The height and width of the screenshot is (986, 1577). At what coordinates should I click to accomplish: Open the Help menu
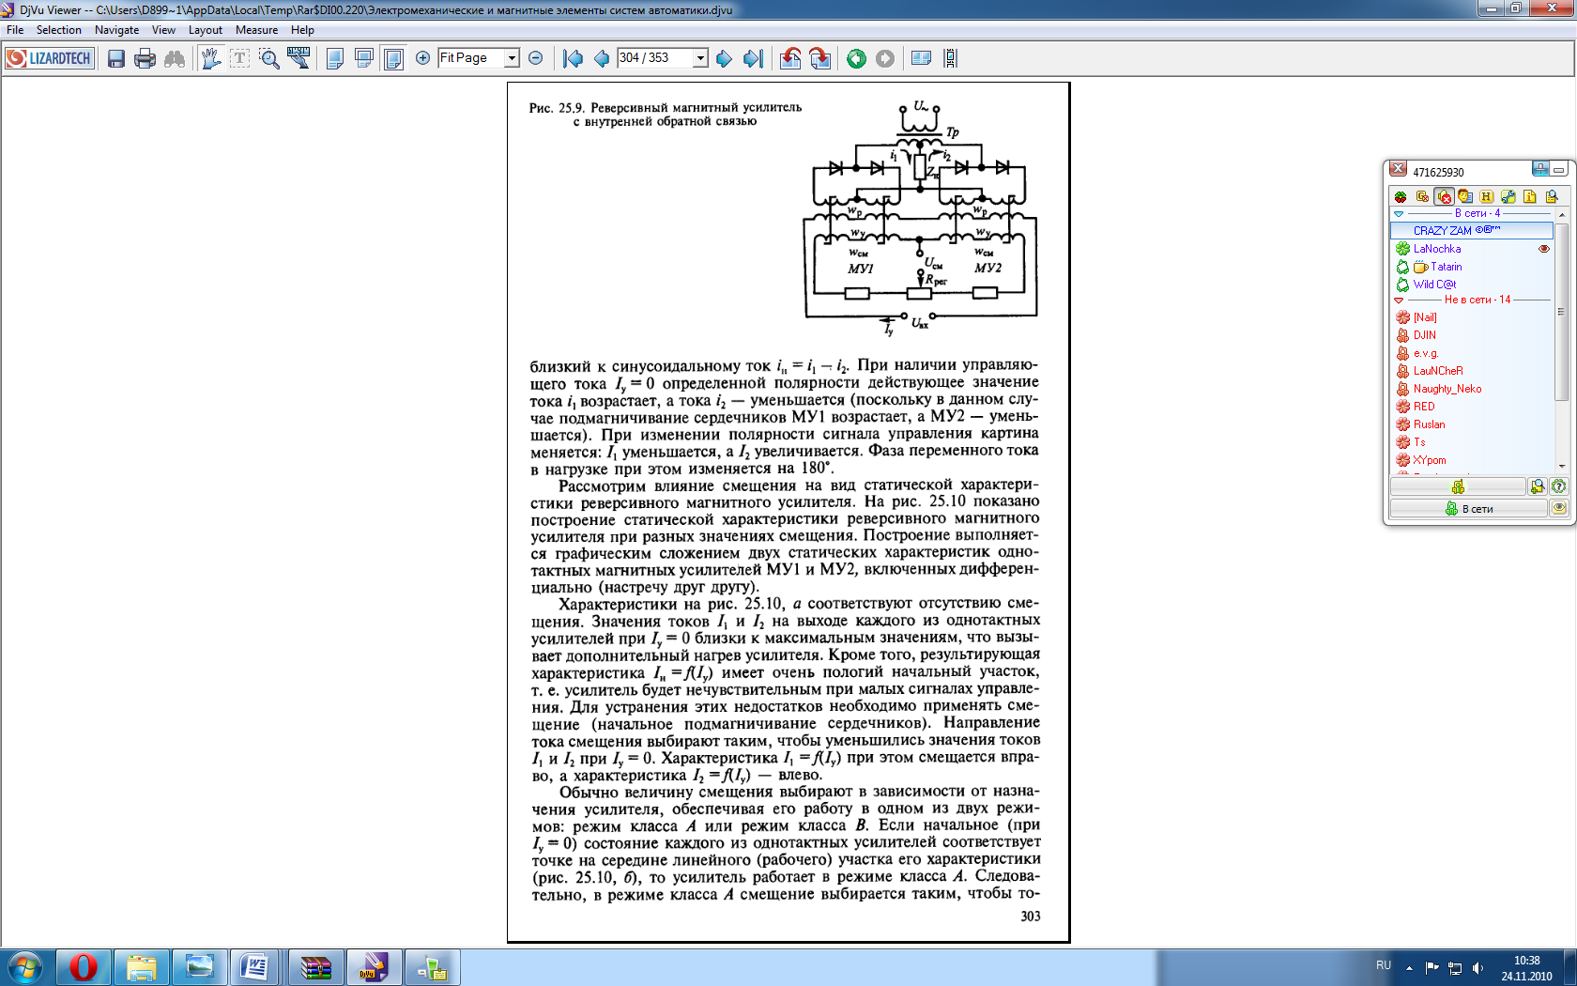coord(302,30)
